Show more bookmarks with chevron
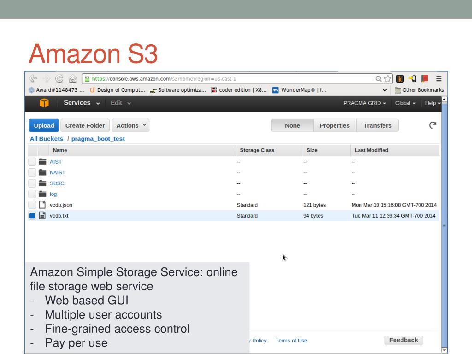 (x=384, y=90)
